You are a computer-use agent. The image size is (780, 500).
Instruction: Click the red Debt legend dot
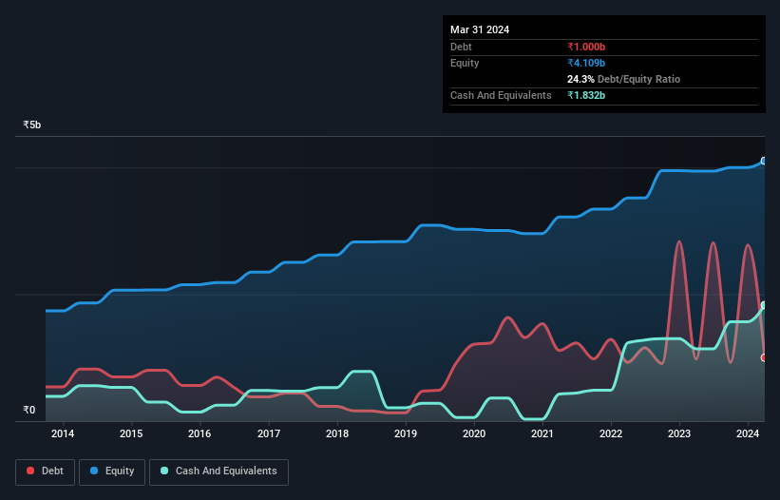pyautogui.click(x=30, y=471)
